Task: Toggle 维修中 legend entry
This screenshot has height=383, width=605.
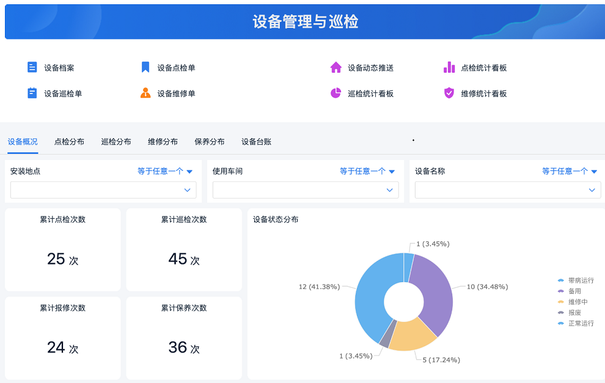Action: (x=573, y=302)
